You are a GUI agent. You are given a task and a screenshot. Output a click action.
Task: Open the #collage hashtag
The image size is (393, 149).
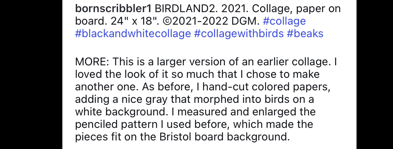point(284,21)
